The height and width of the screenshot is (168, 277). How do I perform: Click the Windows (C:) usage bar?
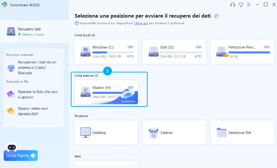[113, 52]
